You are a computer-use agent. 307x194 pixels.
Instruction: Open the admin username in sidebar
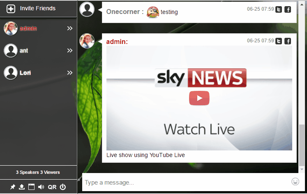pyautogui.click(x=28, y=29)
